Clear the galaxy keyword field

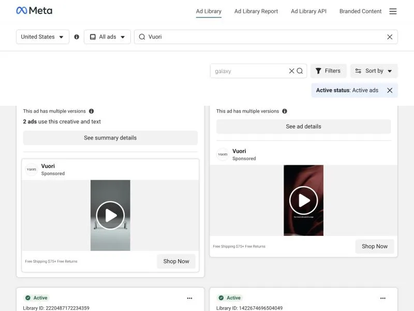tap(291, 71)
